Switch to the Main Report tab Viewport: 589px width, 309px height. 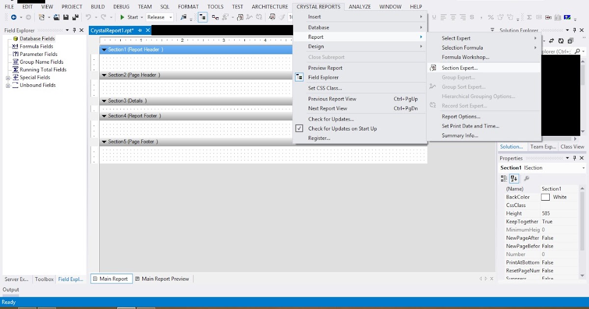tap(110, 279)
